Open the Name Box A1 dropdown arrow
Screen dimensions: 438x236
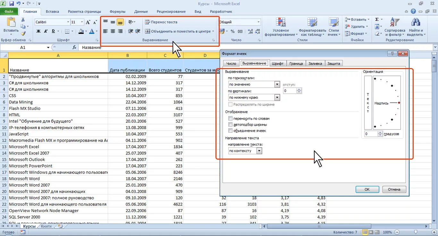point(48,47)
